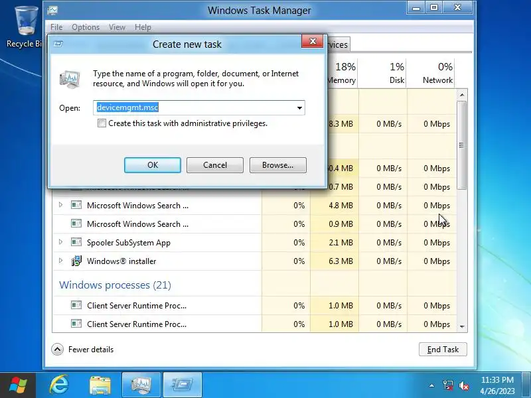Open Recycle Bin on desktop

click(25, 27)
